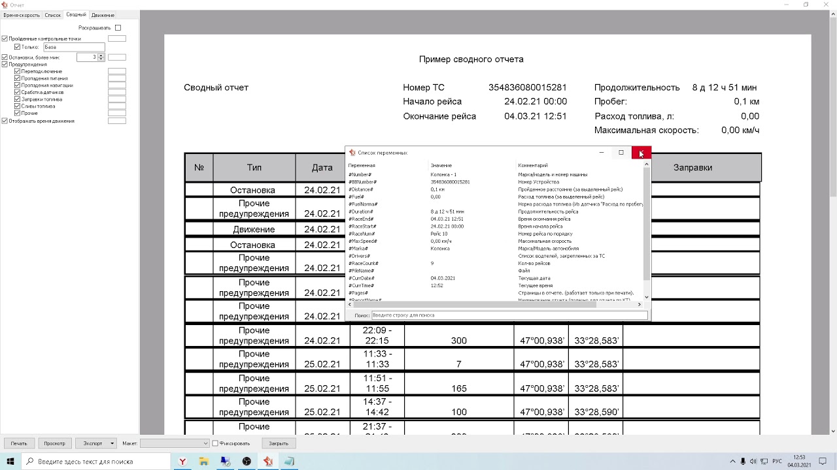Toggle the Раскрашивать checkbox
This screenshot has width=837, height=470.
point(118,28)
